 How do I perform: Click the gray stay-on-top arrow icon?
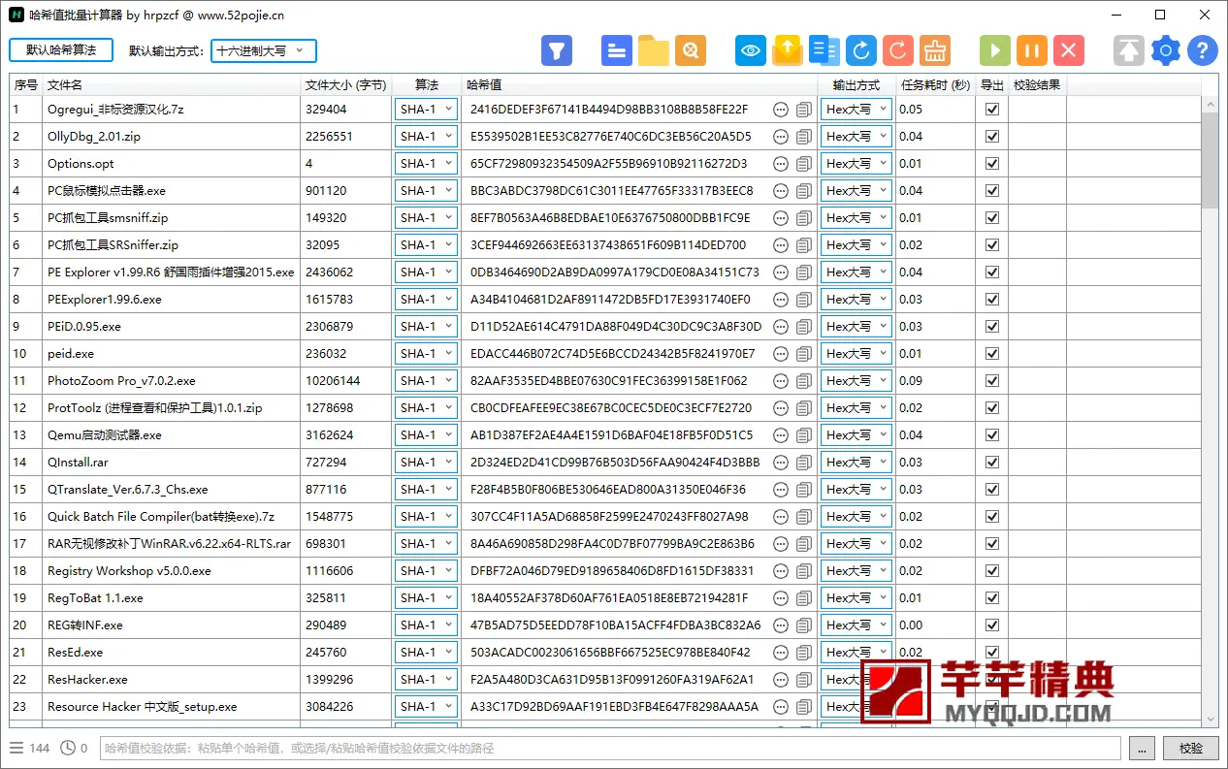[x=1129, y=50]
